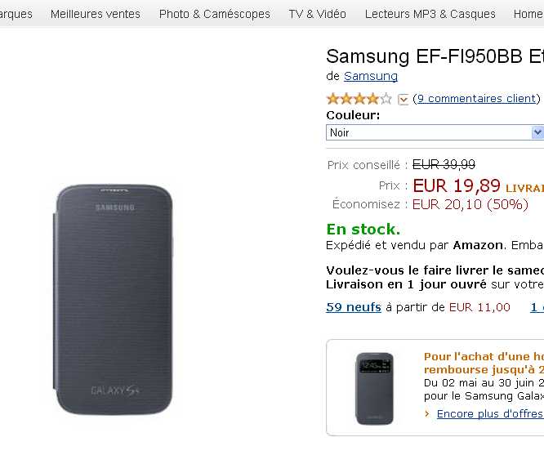The width and height of the screenshot is (544, 473).
Task: Click the Couleur dropdown arrow button
Action: pos(537,132)
